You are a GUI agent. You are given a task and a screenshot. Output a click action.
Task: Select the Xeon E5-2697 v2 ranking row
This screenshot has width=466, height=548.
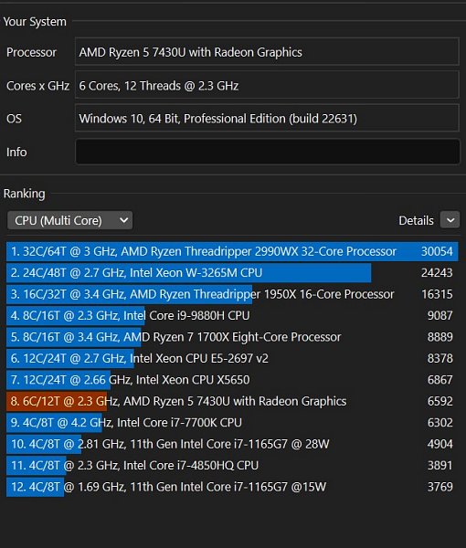232,358
